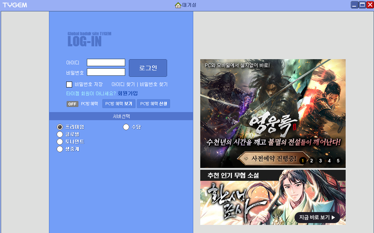Click the TYGEM logo in the title bar
This screenshot has width=374, height=233.
[15, 5]
